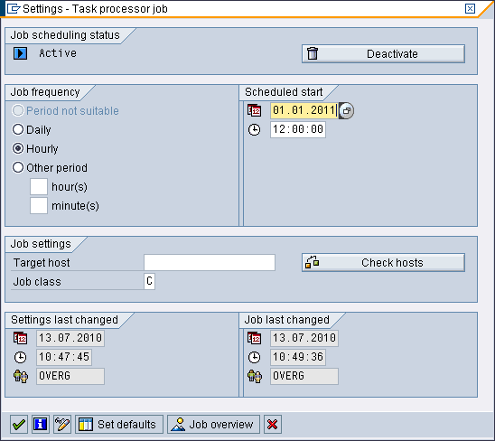The image size is (495, 441).
Task: Click the Active status play icon
Action: [x=20, y=53]
